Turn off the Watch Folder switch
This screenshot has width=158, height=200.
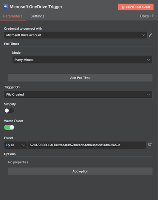[x=9, y=127]
